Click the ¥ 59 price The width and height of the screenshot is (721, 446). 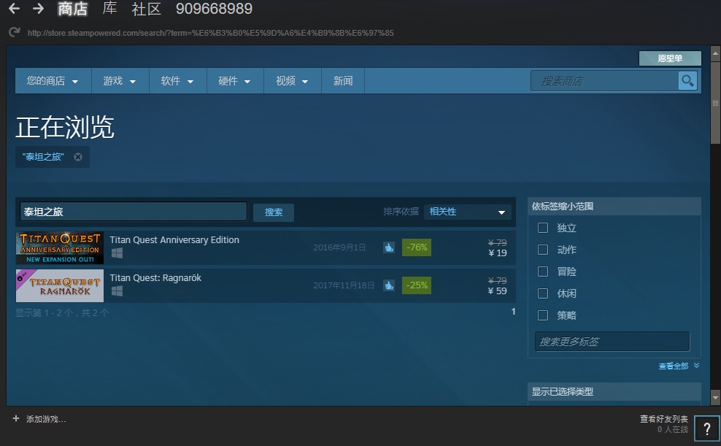click(x=498, y=291)
